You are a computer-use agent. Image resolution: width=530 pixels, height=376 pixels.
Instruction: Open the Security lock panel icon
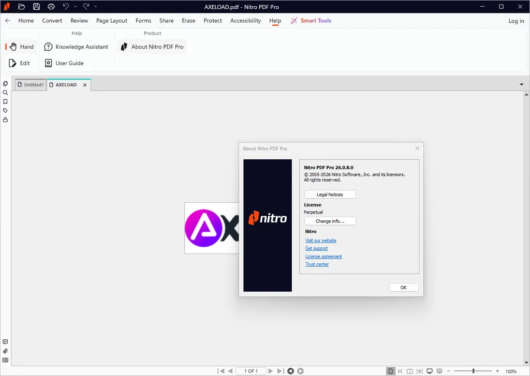[x=5, y=119]
